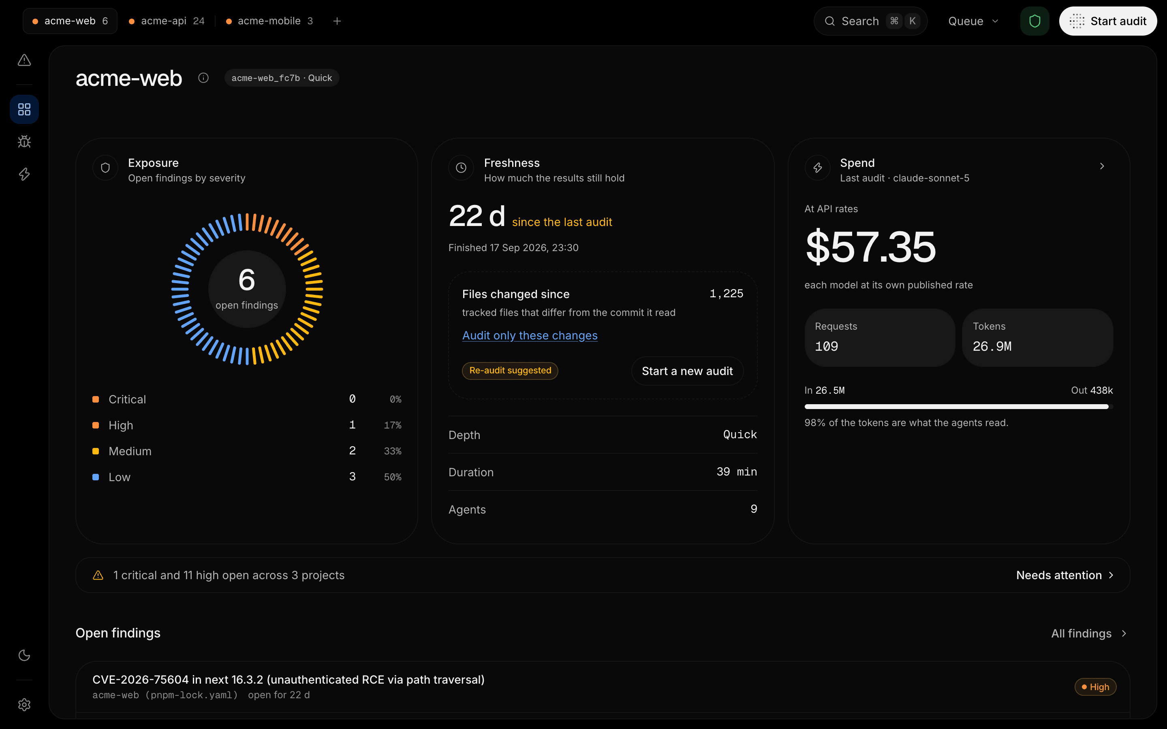Open the CVE-2026-75604 finding row
The width and height of the screenshot is (1167, 729).
click(603, 686)
